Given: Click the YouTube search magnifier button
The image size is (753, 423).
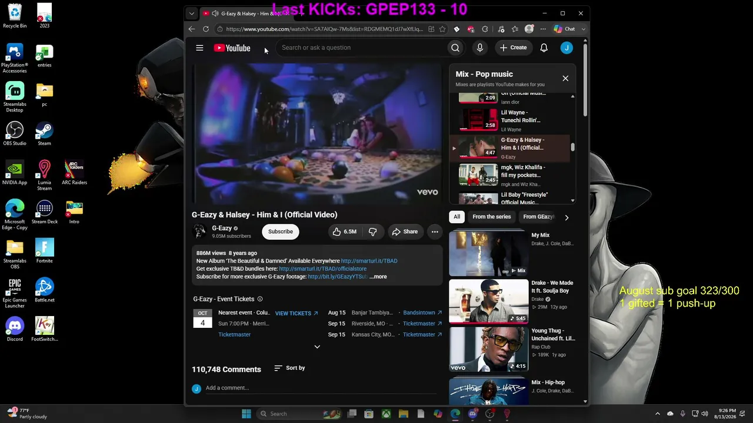Looking at the screenshot, I should [455, 48].
